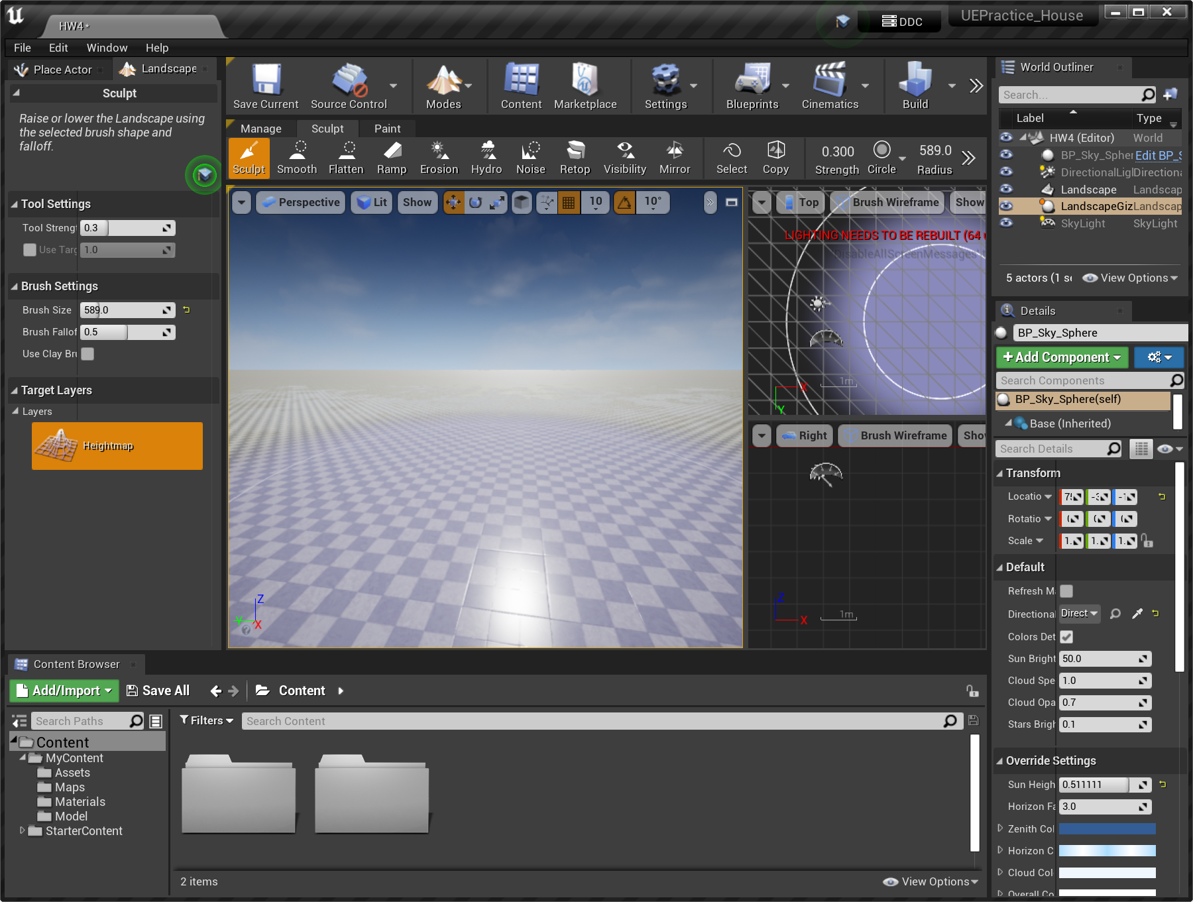Open the Modes toolbar button
Image resolution: width=1193 pixels, height=902 pixels.
tap(443, 86)
